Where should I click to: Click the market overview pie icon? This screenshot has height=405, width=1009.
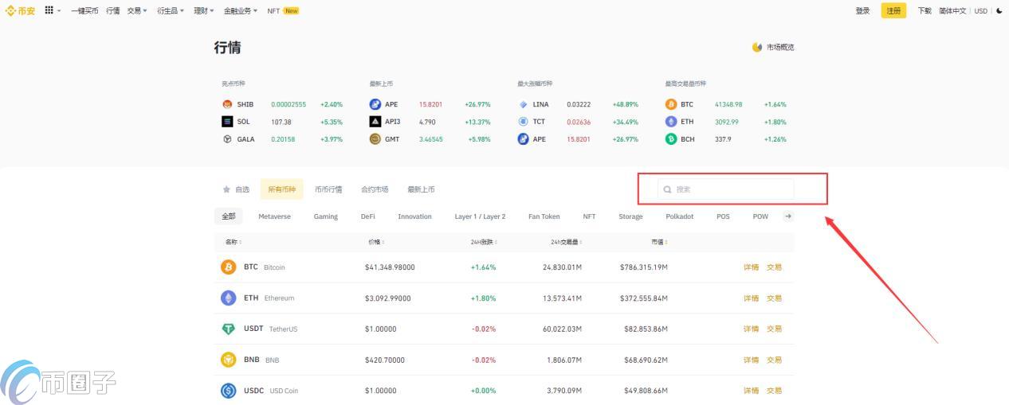757,47
